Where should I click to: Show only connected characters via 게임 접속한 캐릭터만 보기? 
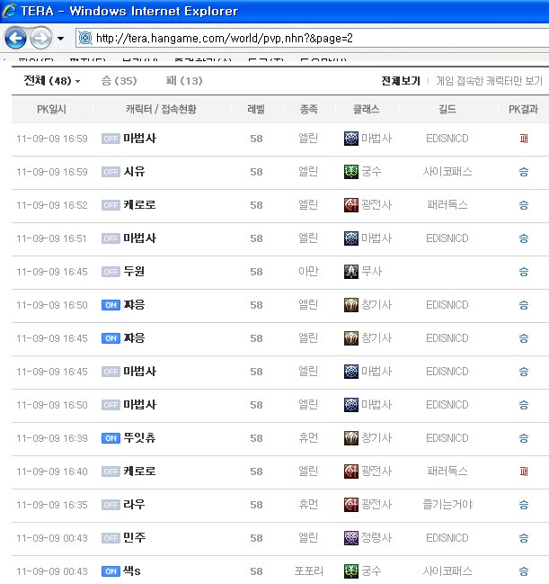pyautogui.click(x=489, y=81)
